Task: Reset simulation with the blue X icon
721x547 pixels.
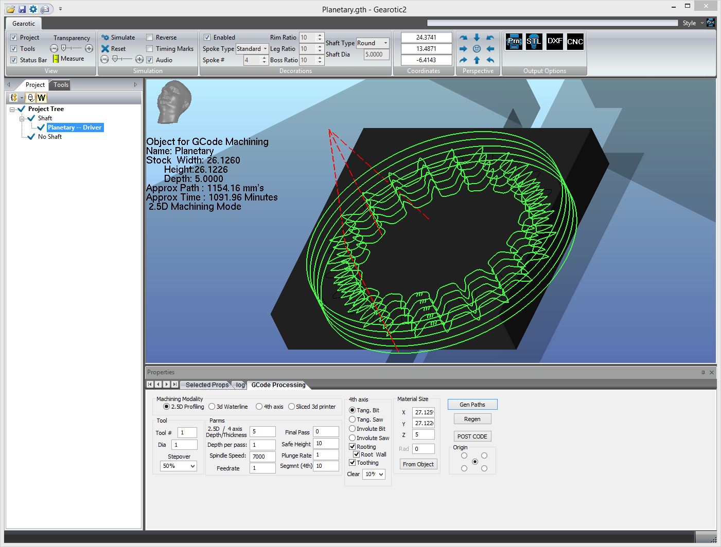Action: click(105, 49)
